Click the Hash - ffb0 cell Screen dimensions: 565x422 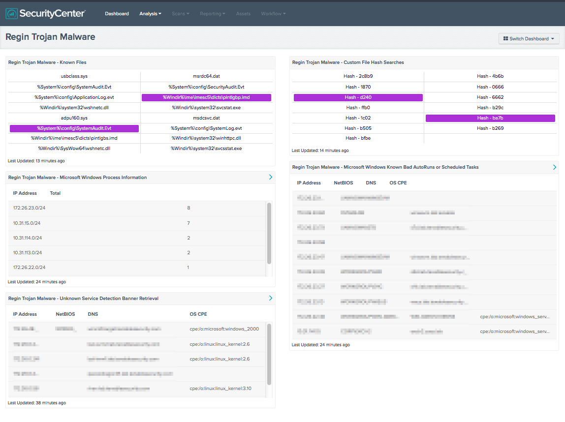(358, 108)
